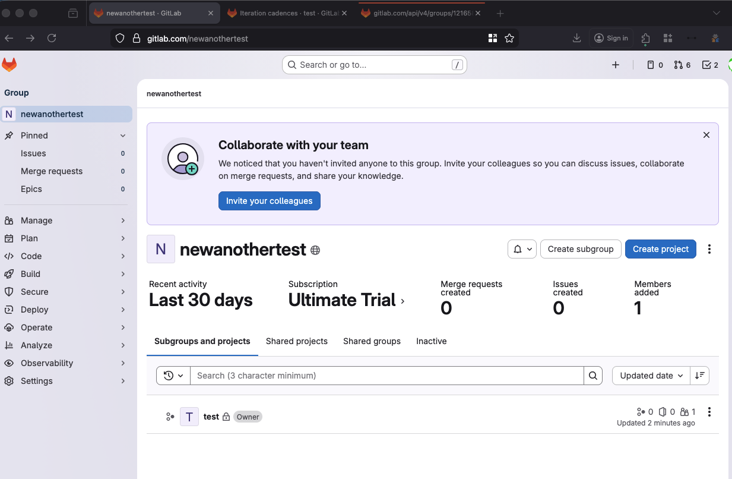Open the create new plus menu
This screenshot has height=479, width=732.
(616, 65)
